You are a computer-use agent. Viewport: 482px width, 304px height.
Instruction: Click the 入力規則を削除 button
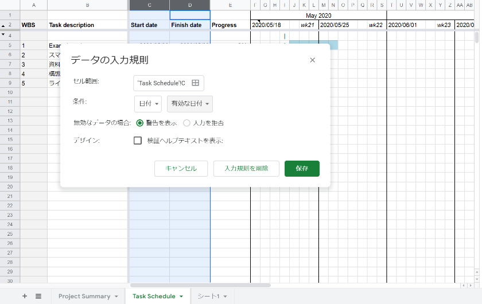[246, 169]
